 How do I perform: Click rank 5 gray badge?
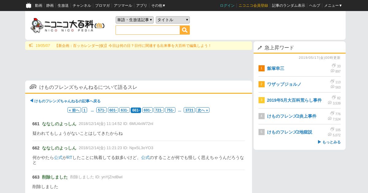(262, 132)
